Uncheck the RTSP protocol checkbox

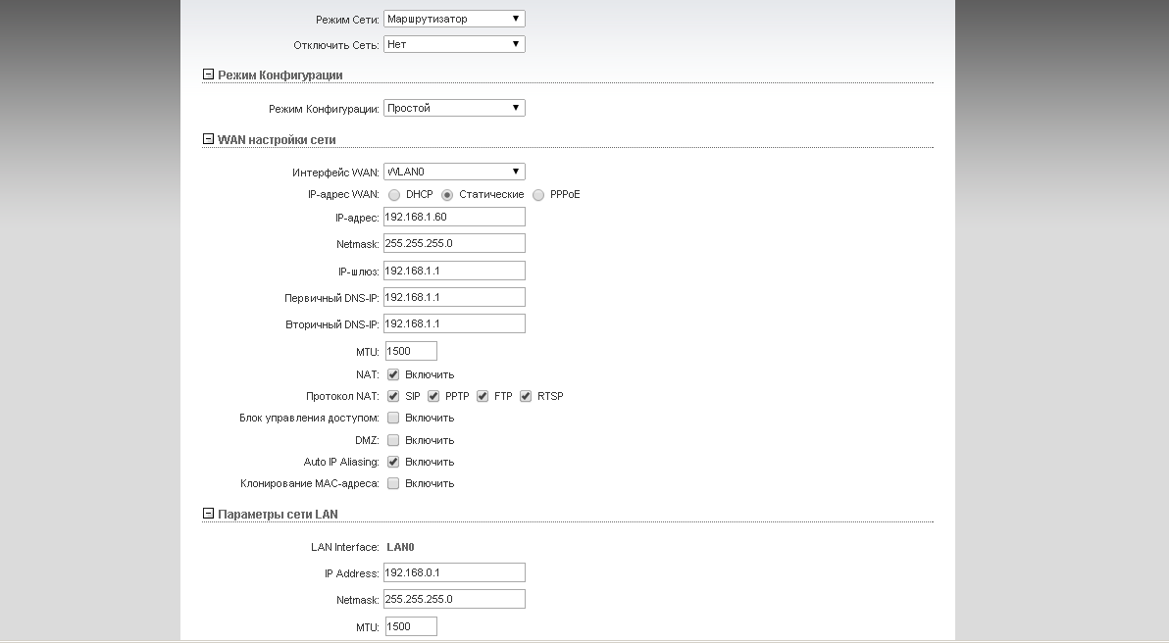pyautogui.click(x=526, y=396)
